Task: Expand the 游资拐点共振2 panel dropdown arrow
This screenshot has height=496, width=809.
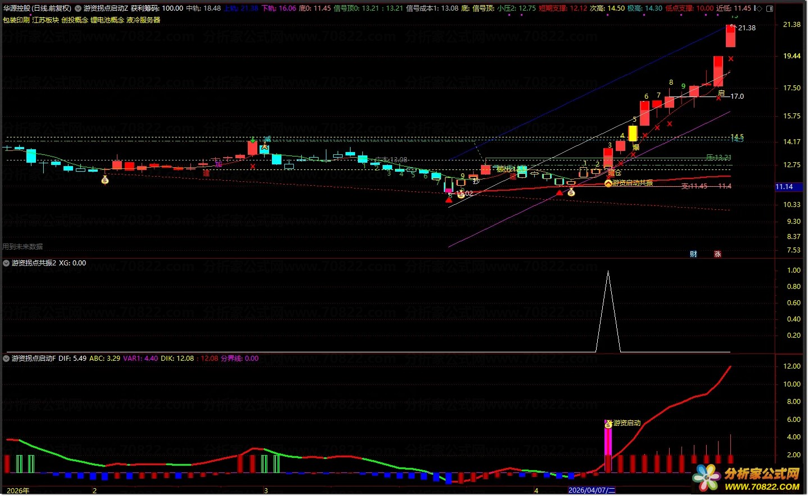Action: click(6, 263)
